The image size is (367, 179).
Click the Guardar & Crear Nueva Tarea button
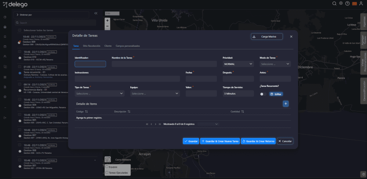[x=220, y=141]
